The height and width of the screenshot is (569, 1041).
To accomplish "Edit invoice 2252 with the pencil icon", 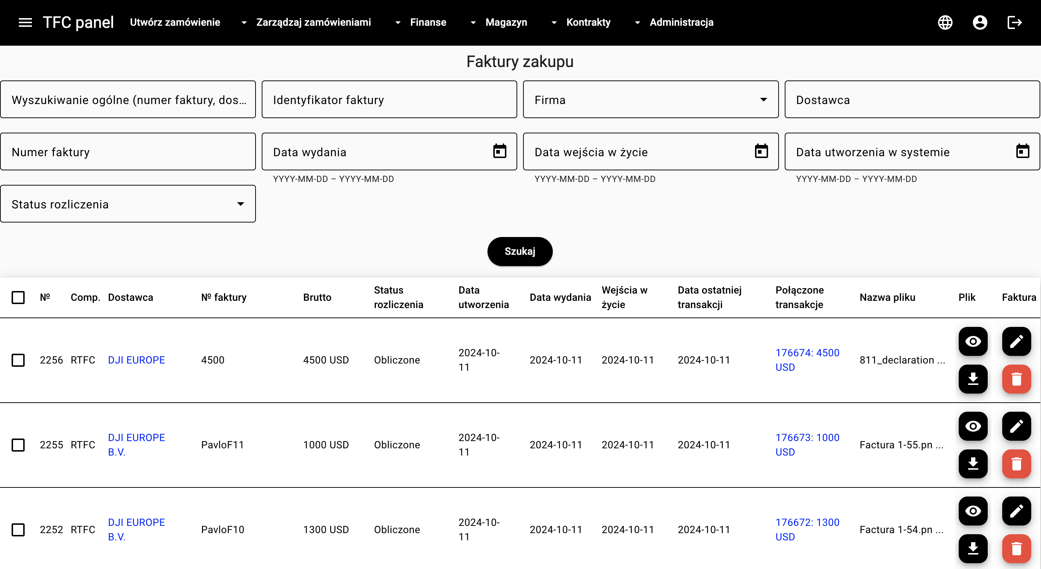I will tap(1016, 511).
